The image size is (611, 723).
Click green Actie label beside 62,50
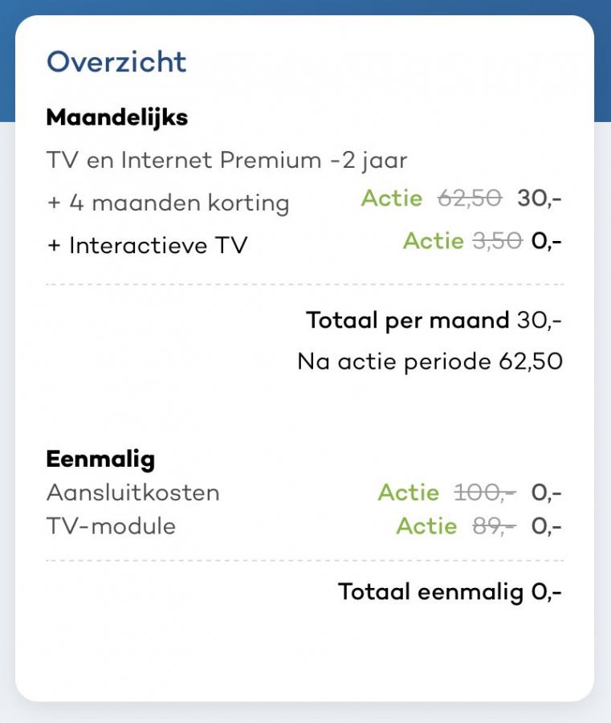coord(392,198)
